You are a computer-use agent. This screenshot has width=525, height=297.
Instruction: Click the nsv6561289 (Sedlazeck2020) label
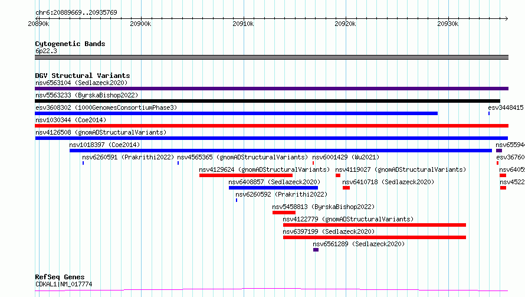[359, 244]
